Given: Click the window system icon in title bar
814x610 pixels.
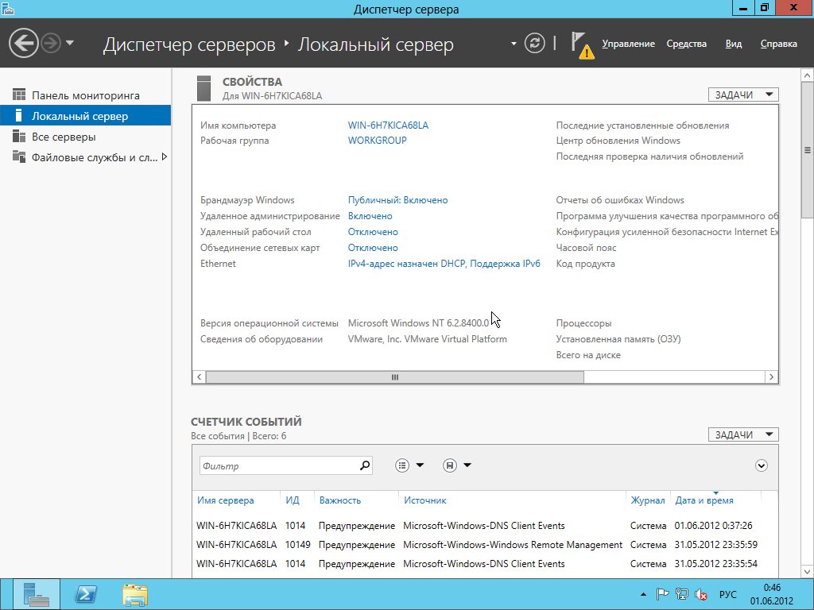Looking at the screenshot, I should click(x=8, y=8).
